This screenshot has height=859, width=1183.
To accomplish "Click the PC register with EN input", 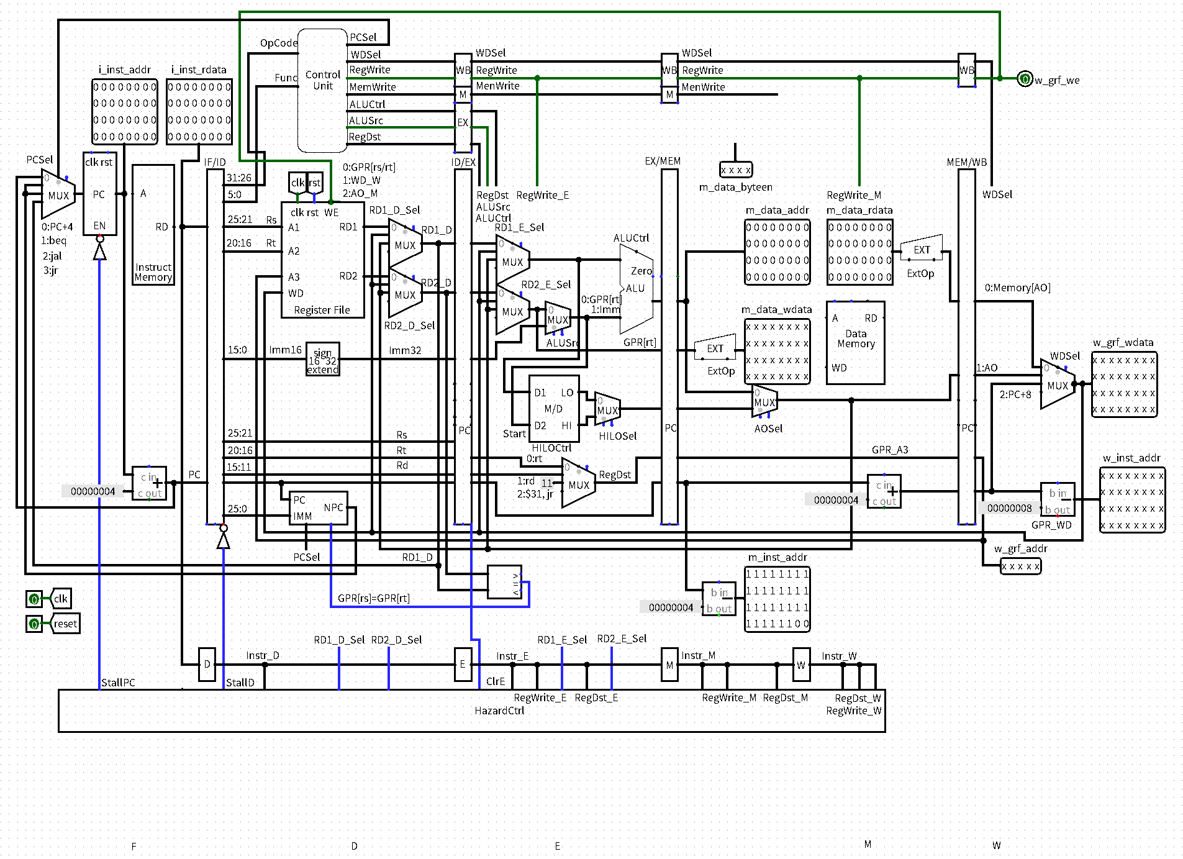I will pyautogui.click(x=99, y=194).
